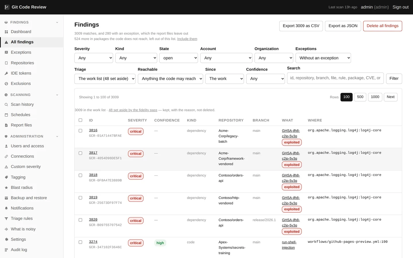Click the Users and access person icon

(x=6, y=146)
